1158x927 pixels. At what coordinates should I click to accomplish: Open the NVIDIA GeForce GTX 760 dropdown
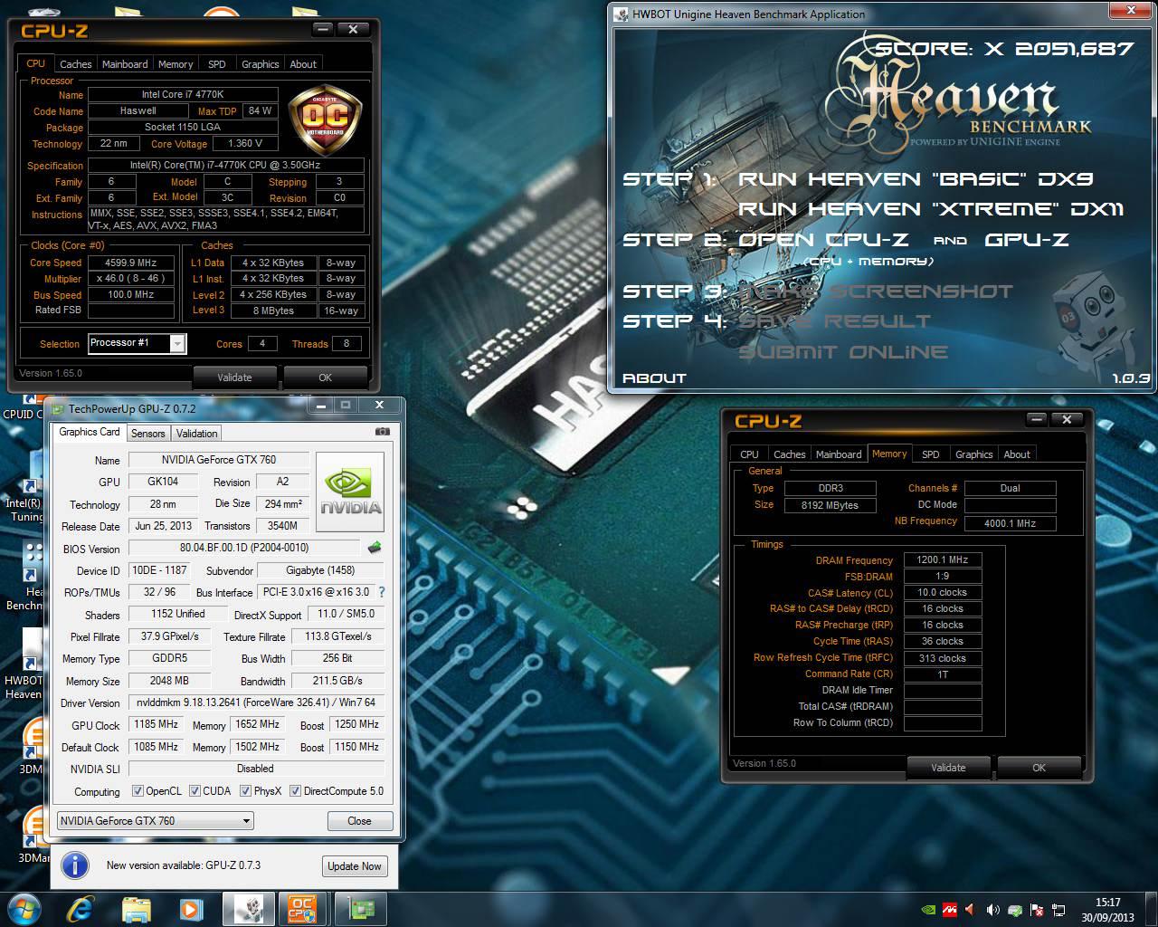pos(155,821)
